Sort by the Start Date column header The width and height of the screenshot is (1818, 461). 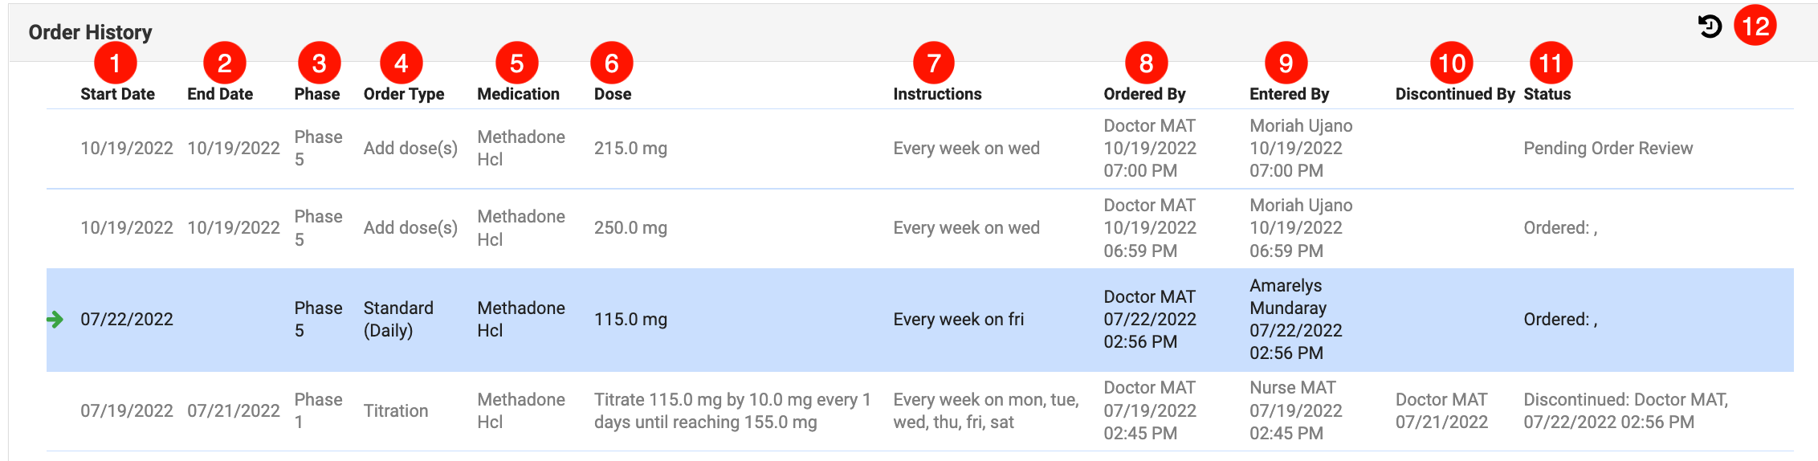point(117,94)
